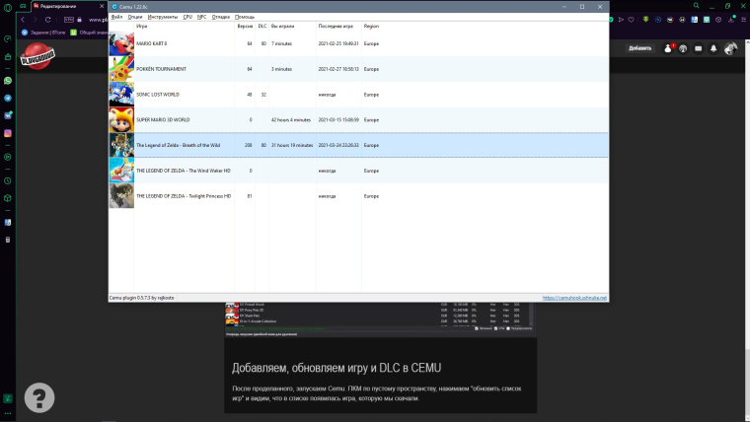Select the Wind Waker HD game icon
The image size is (750, 422).
121,171
